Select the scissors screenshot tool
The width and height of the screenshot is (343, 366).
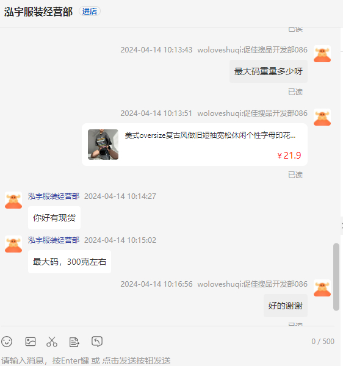coord(52,342)
